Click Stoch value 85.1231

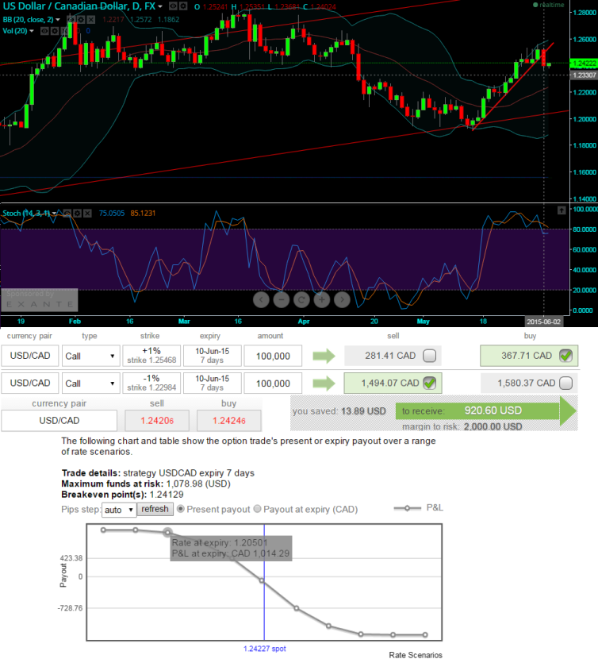pyautogui.click(x=143, y=213)
